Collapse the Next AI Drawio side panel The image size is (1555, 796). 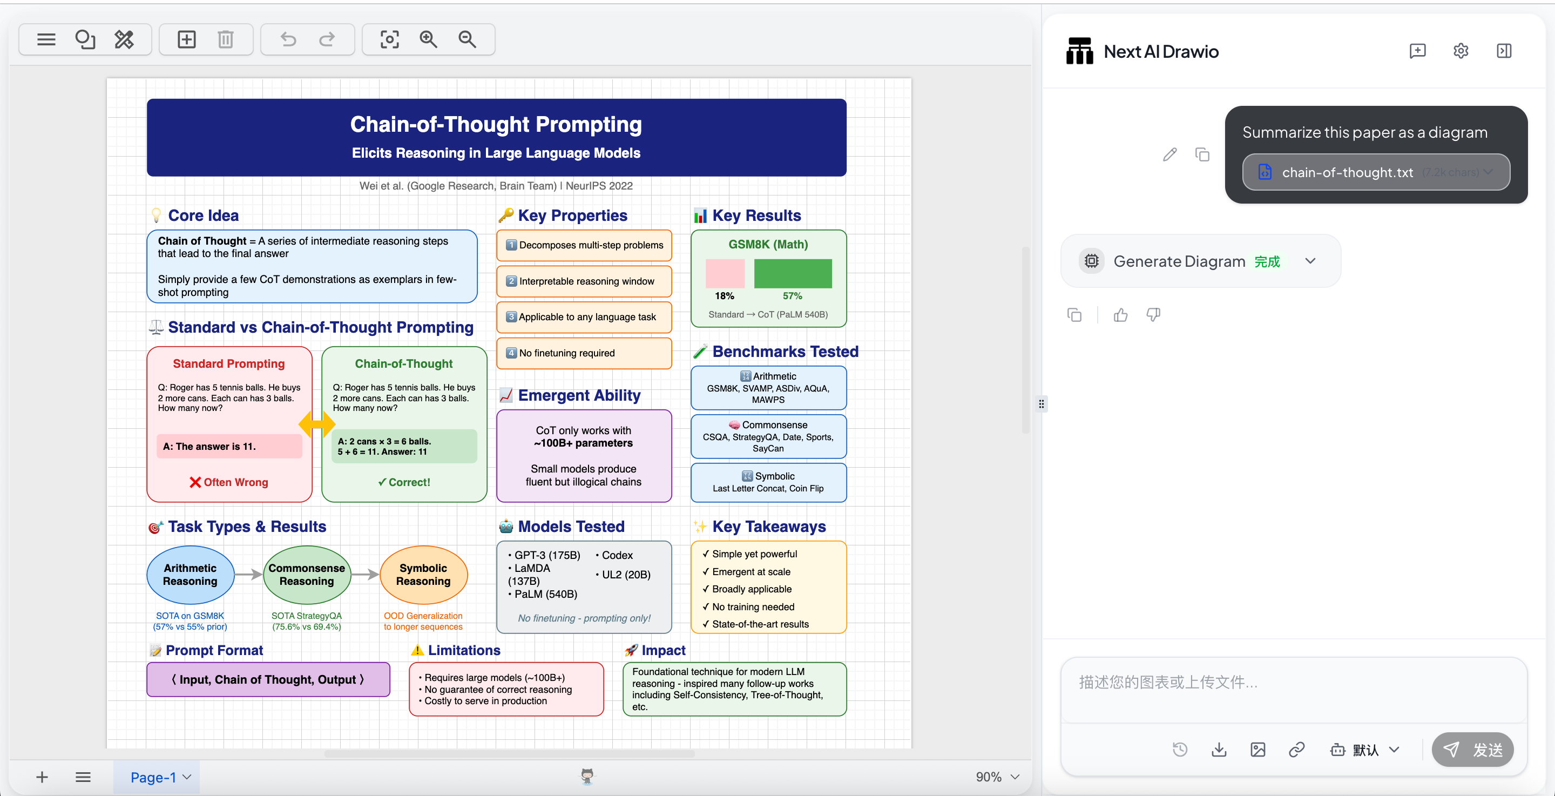point(1504,51)
